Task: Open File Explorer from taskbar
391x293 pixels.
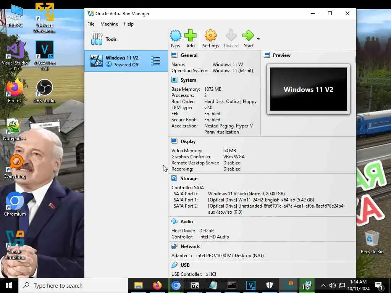Action: click(x=138, y=285)
